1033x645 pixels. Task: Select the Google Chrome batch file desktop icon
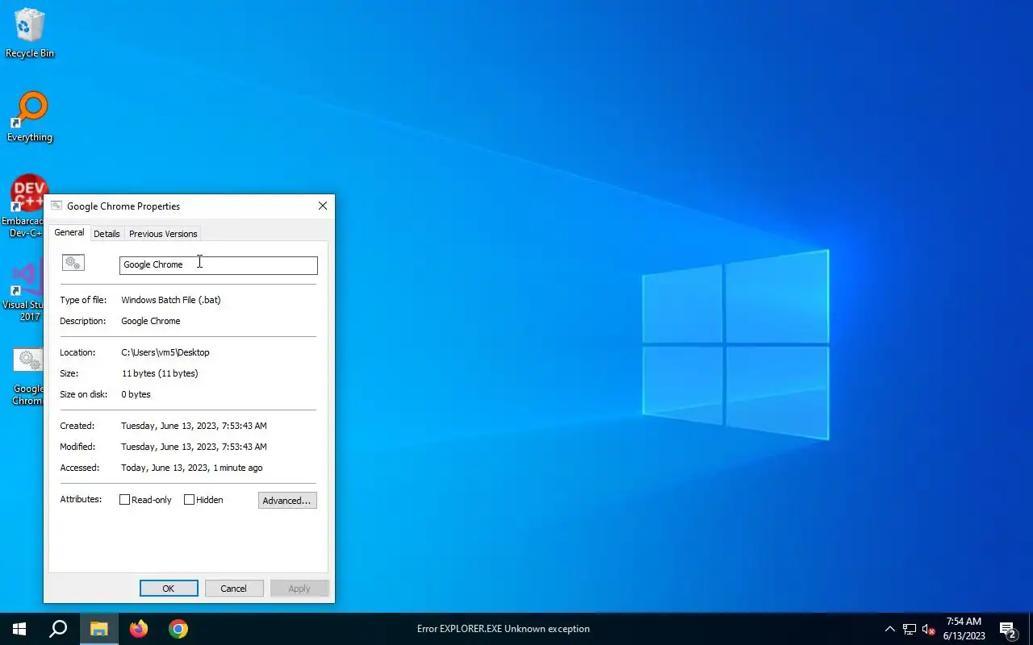pyautogui.click(x=28, y=377)
